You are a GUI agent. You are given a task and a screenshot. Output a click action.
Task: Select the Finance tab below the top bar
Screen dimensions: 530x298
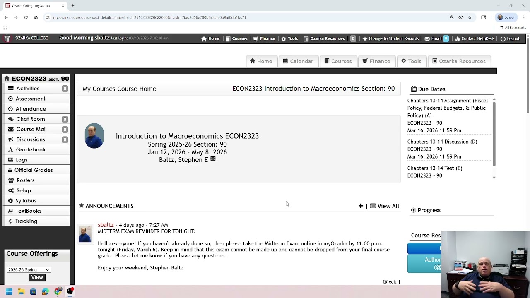point(376,61)
